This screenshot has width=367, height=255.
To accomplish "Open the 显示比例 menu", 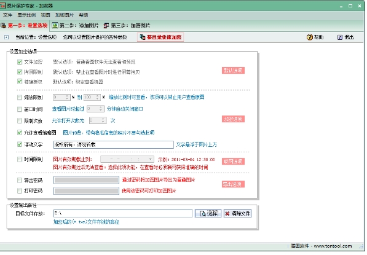I will point(26,15).
